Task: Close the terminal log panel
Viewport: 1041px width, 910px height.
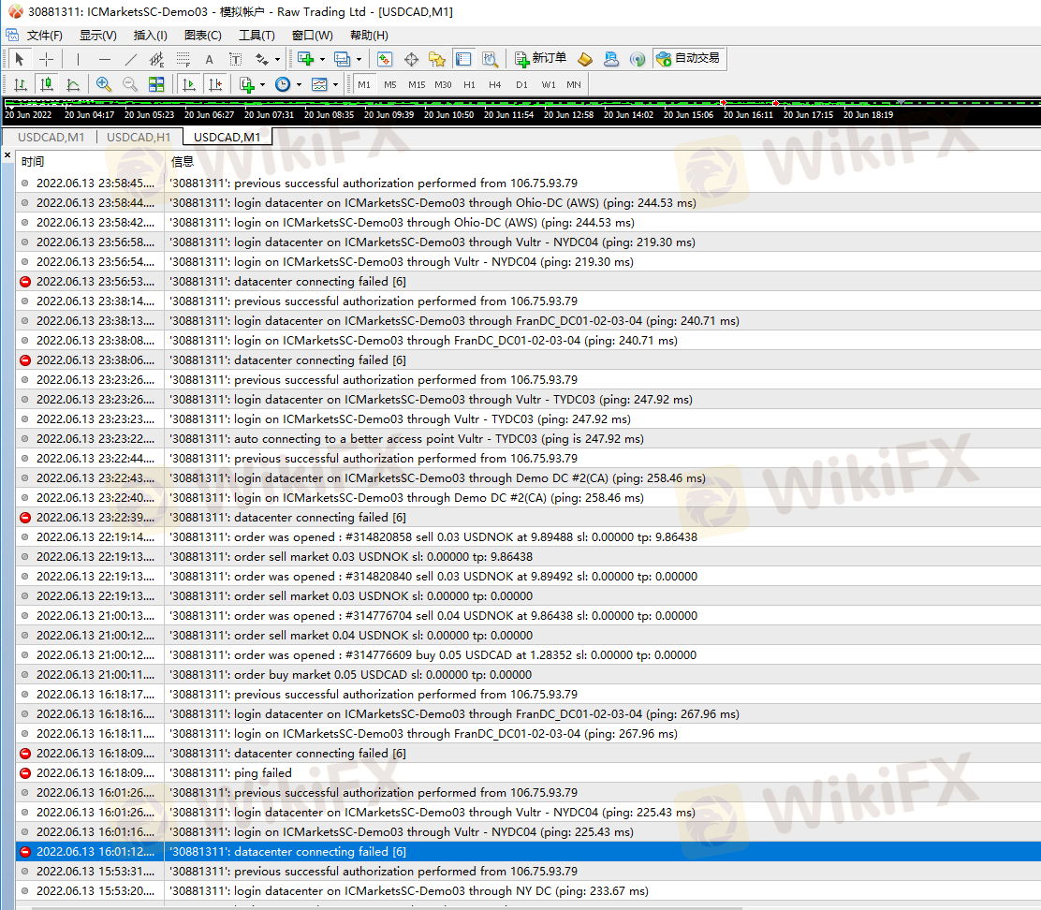Action: pyautogui.click(x=7, y=155)
